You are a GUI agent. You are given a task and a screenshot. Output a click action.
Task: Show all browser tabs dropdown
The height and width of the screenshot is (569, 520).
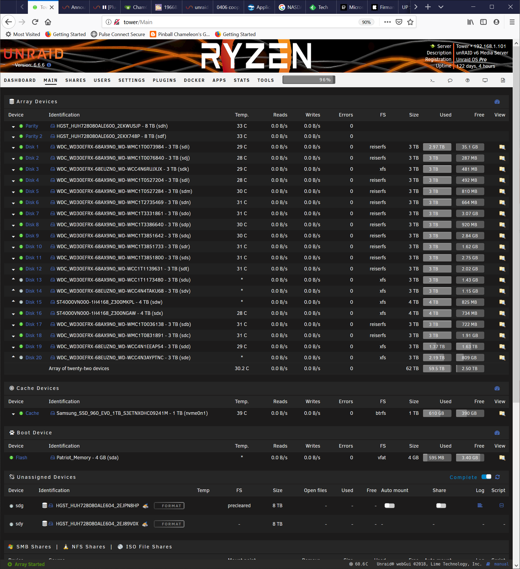pos(441,7)
